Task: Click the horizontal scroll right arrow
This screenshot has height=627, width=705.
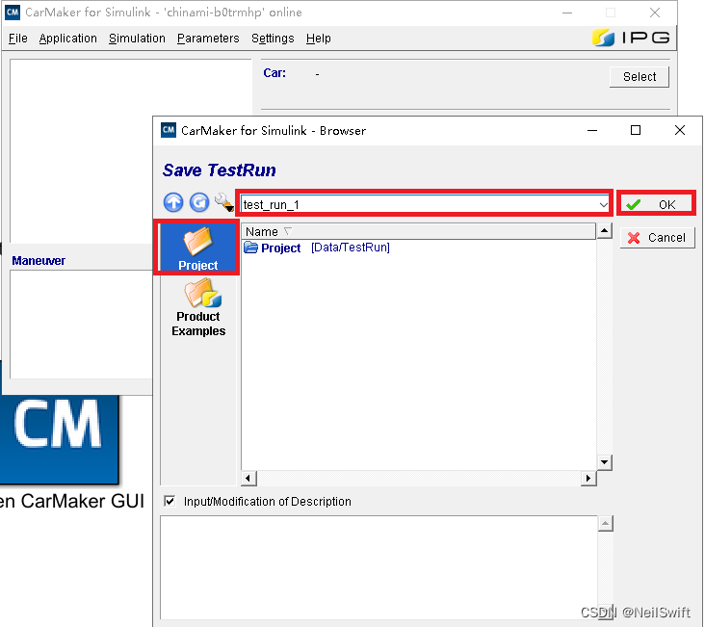Action: [x=588, y=478]
